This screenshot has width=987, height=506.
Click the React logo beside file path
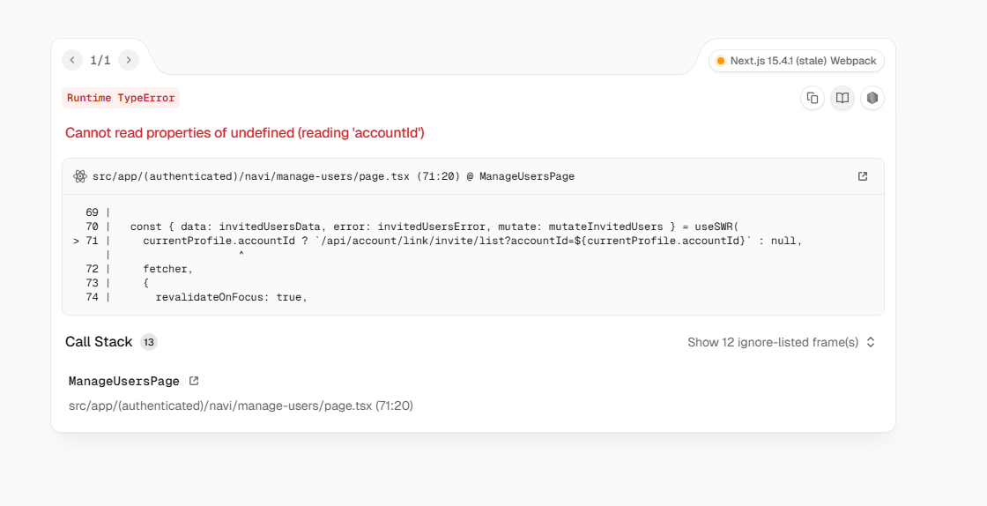(x=80, y=176)
